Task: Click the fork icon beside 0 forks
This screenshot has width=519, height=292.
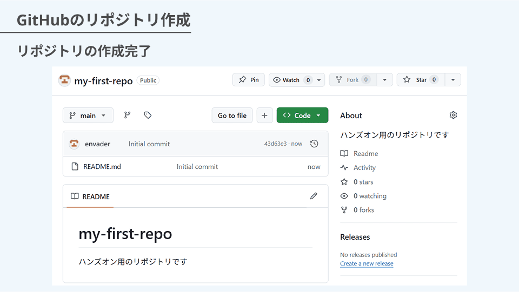Action: (x=344, y=210)
